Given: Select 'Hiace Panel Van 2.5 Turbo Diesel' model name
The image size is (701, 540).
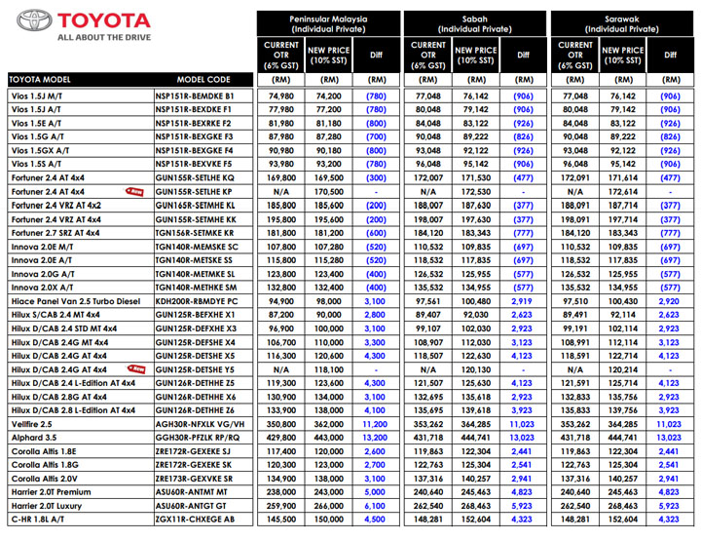Looking at the screenshot, I should click(76, 301).
